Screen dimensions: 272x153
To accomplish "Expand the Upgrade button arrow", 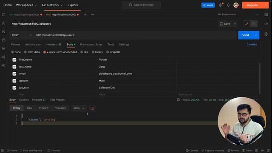I will click(x=266, y=5).
